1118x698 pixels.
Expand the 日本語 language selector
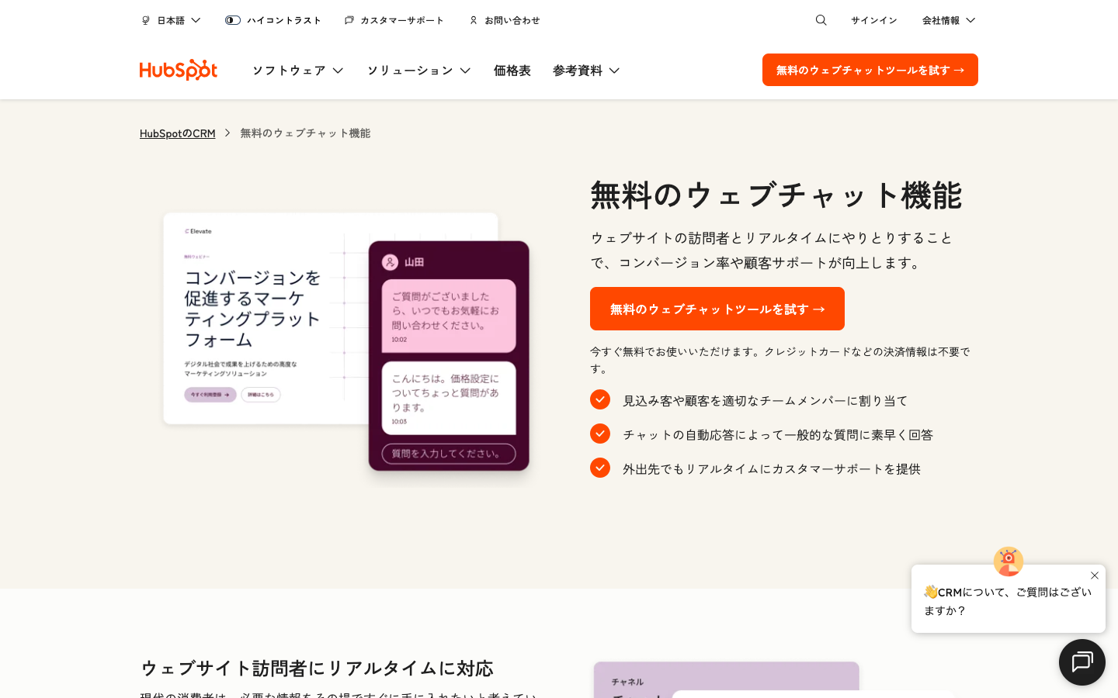171,20
